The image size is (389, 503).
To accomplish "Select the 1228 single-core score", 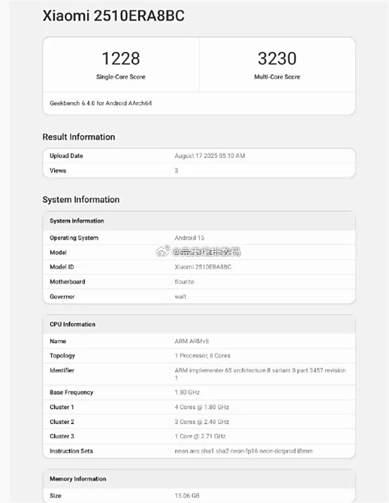I will tap(121, 58).
